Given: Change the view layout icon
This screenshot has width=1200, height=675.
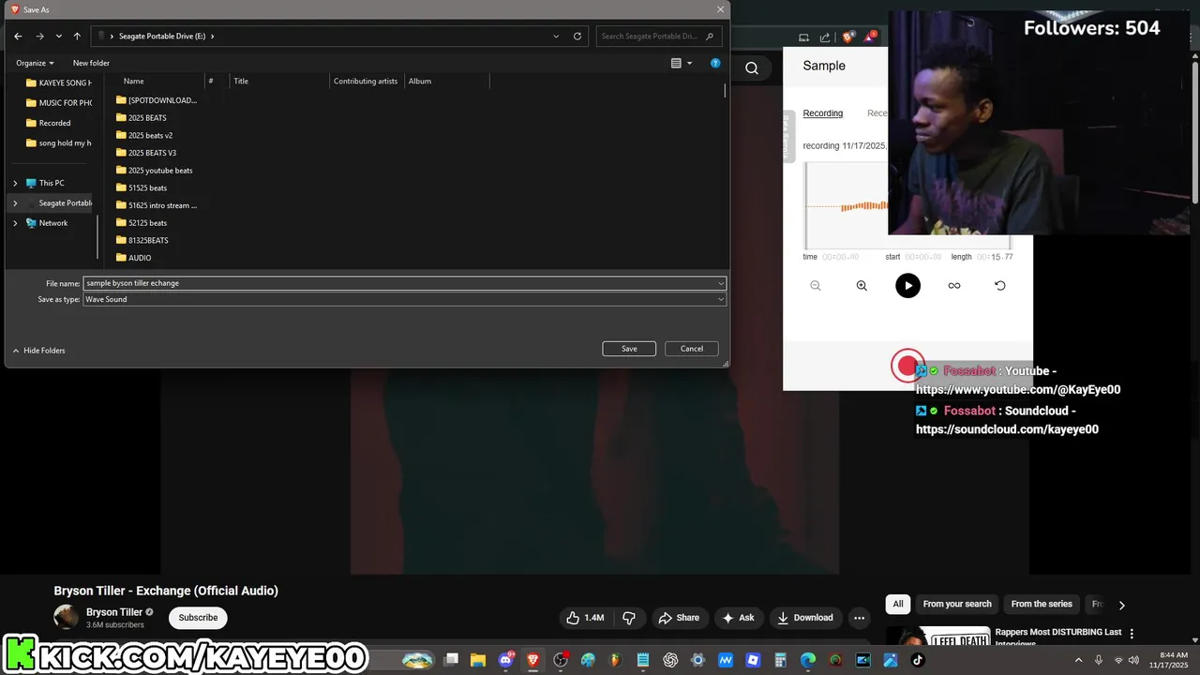Looking at the screenshot, I should point(676,63).
